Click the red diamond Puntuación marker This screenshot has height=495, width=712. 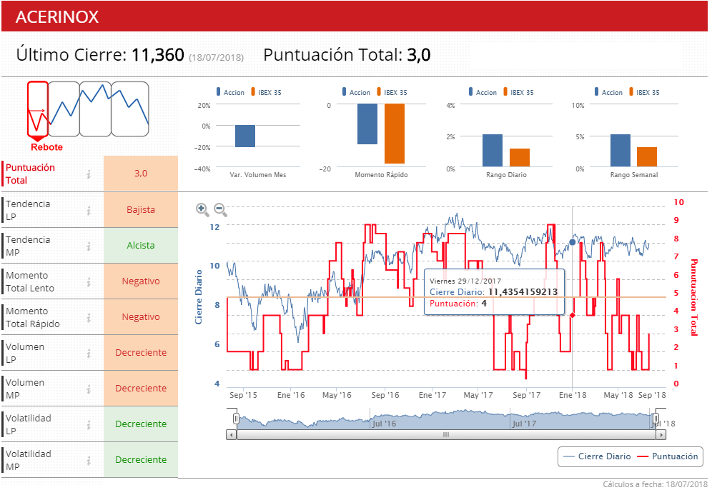[x=572, y=315]
